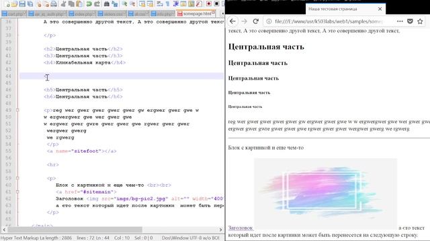Click the 'imgs/bg-pic2.jpg' src value in code

(x=141, y=199)
